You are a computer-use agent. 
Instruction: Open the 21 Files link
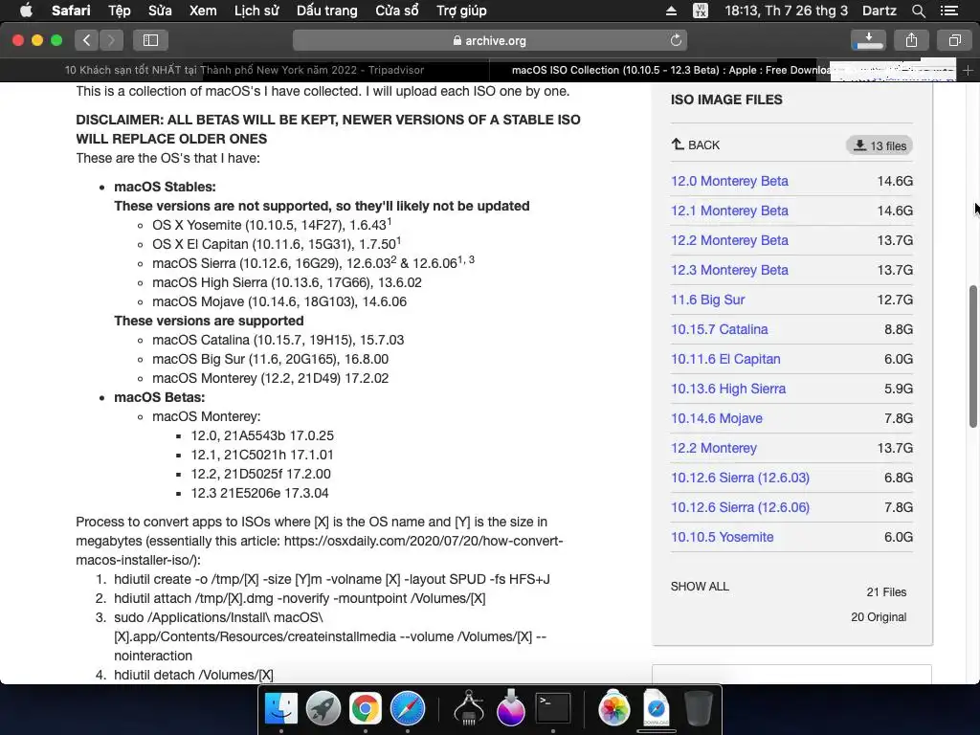(886, 591)
